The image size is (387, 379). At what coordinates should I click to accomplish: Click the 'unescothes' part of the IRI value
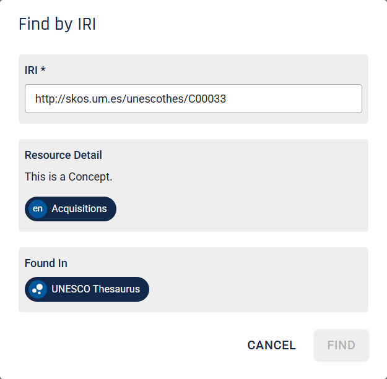(x=155, y=99)
